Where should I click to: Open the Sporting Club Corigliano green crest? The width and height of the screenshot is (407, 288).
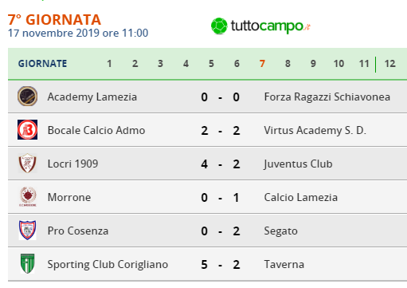(28, 264)
